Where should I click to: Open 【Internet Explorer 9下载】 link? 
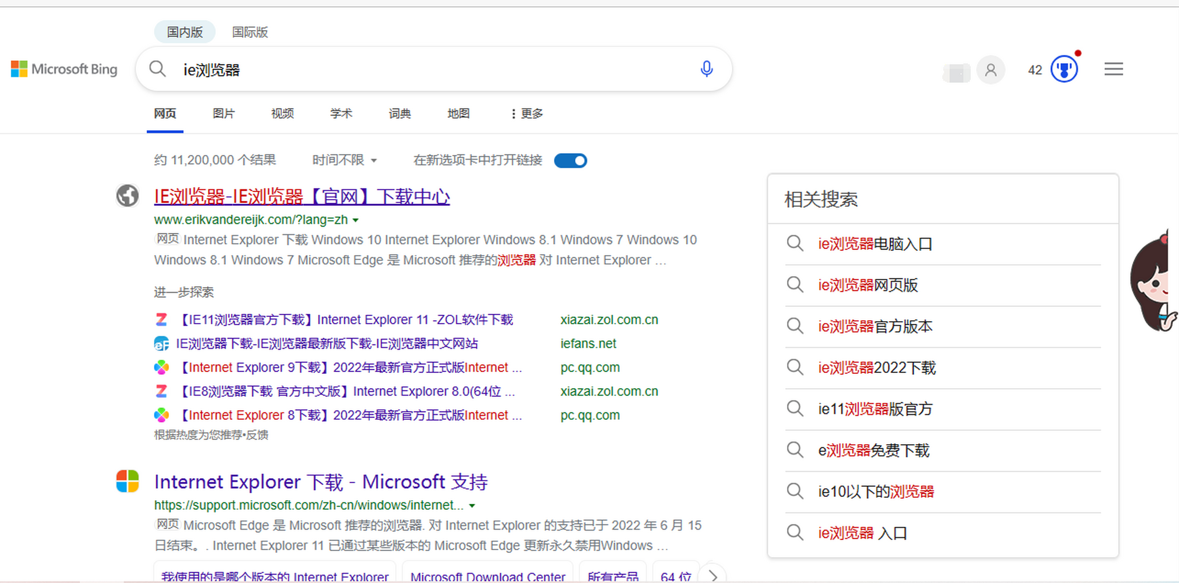[349, 367]
